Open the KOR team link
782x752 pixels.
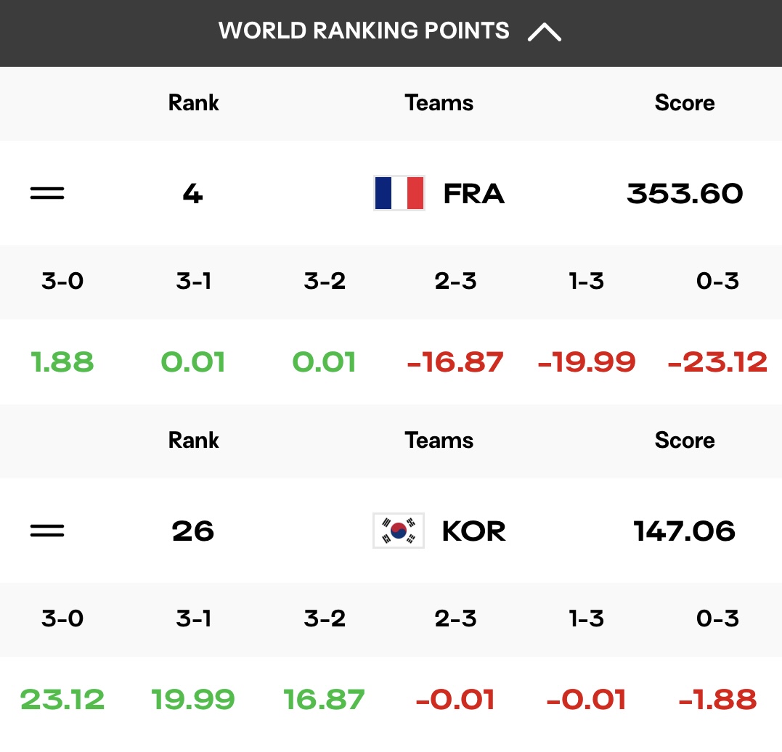tap(474, 531)
